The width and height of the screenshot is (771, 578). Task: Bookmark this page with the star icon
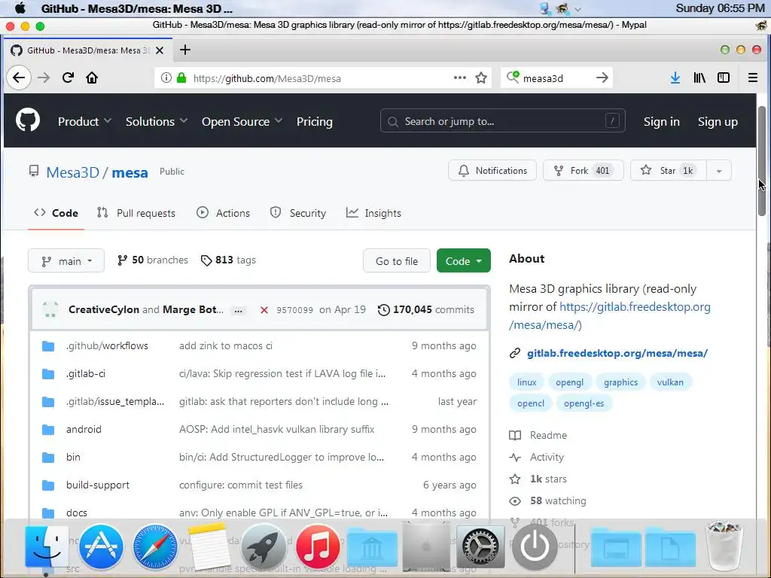[481, 78]
